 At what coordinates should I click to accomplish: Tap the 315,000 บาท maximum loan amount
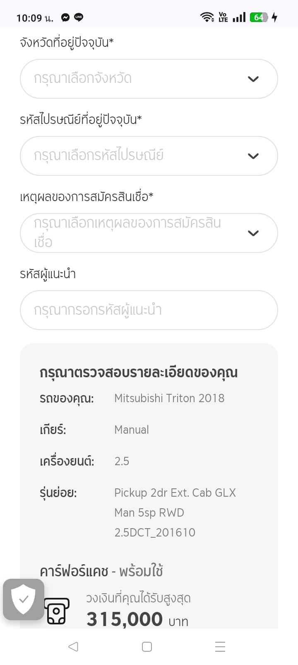click(x=137, y=619)
